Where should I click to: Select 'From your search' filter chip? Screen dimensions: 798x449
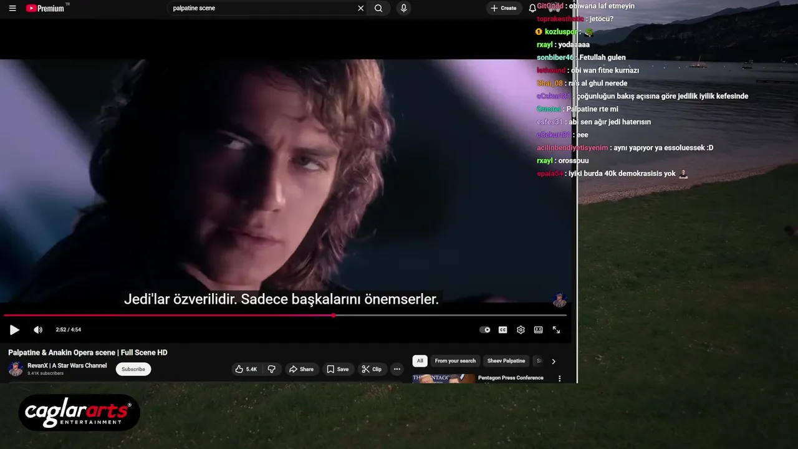click(x=455, y=361)
